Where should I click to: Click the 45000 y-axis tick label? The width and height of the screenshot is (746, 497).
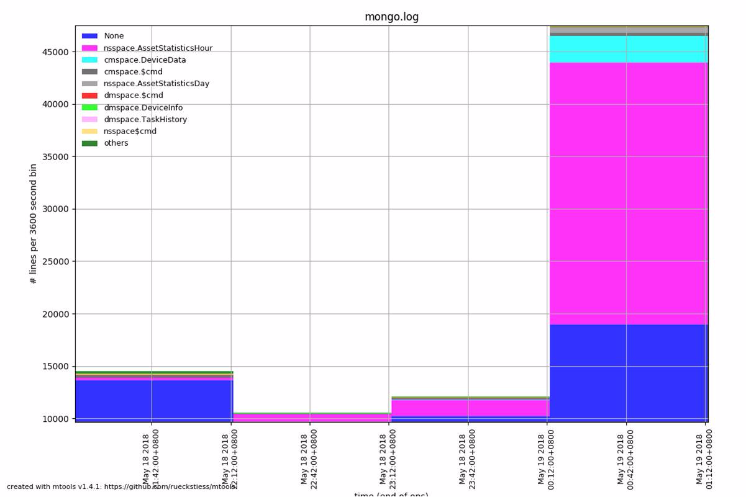(x=55, y=51)
